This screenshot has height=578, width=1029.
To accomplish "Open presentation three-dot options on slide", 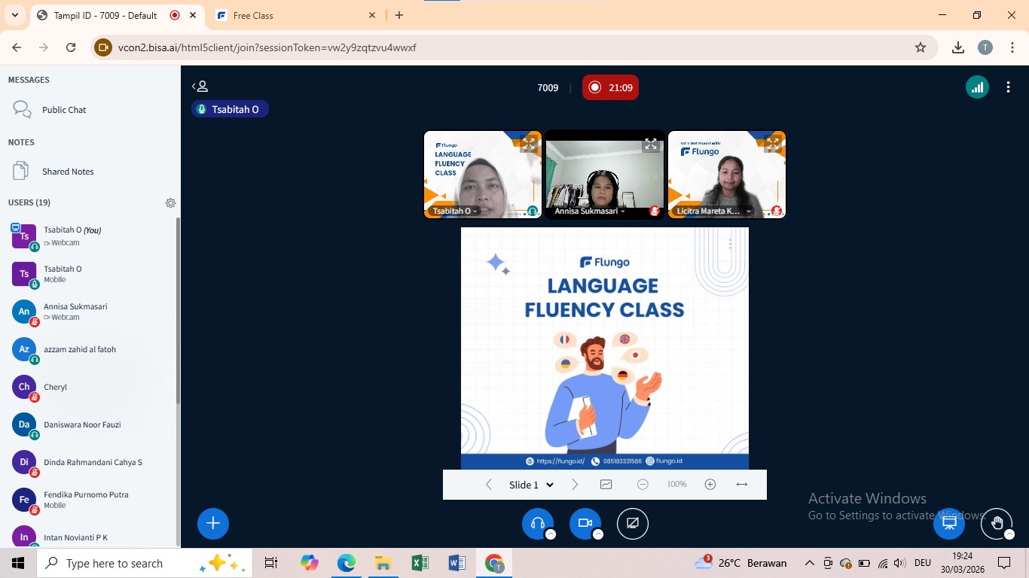I will click(x=730, y=244).
